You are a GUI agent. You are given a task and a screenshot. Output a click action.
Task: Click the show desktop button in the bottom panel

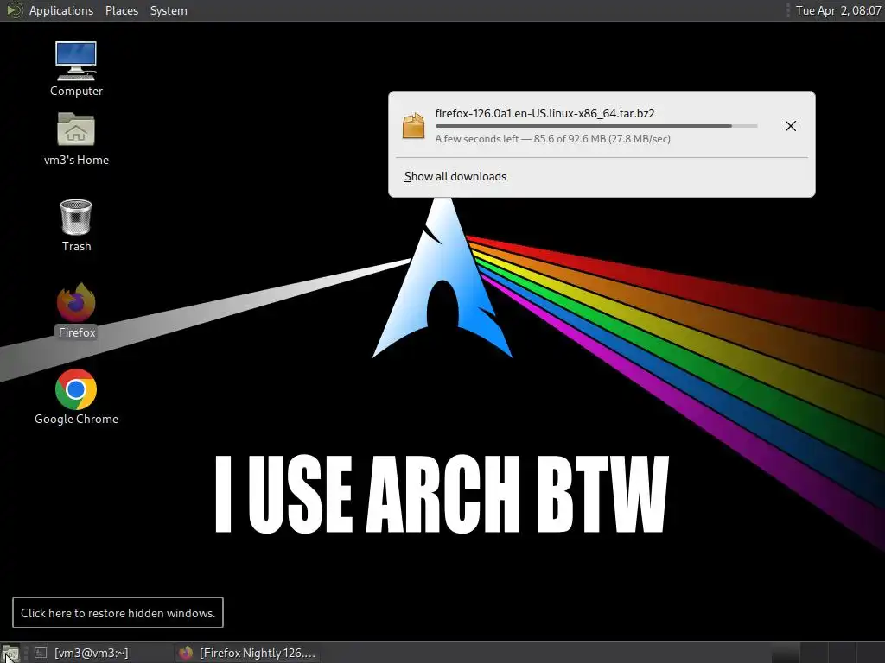pos(10,653)
